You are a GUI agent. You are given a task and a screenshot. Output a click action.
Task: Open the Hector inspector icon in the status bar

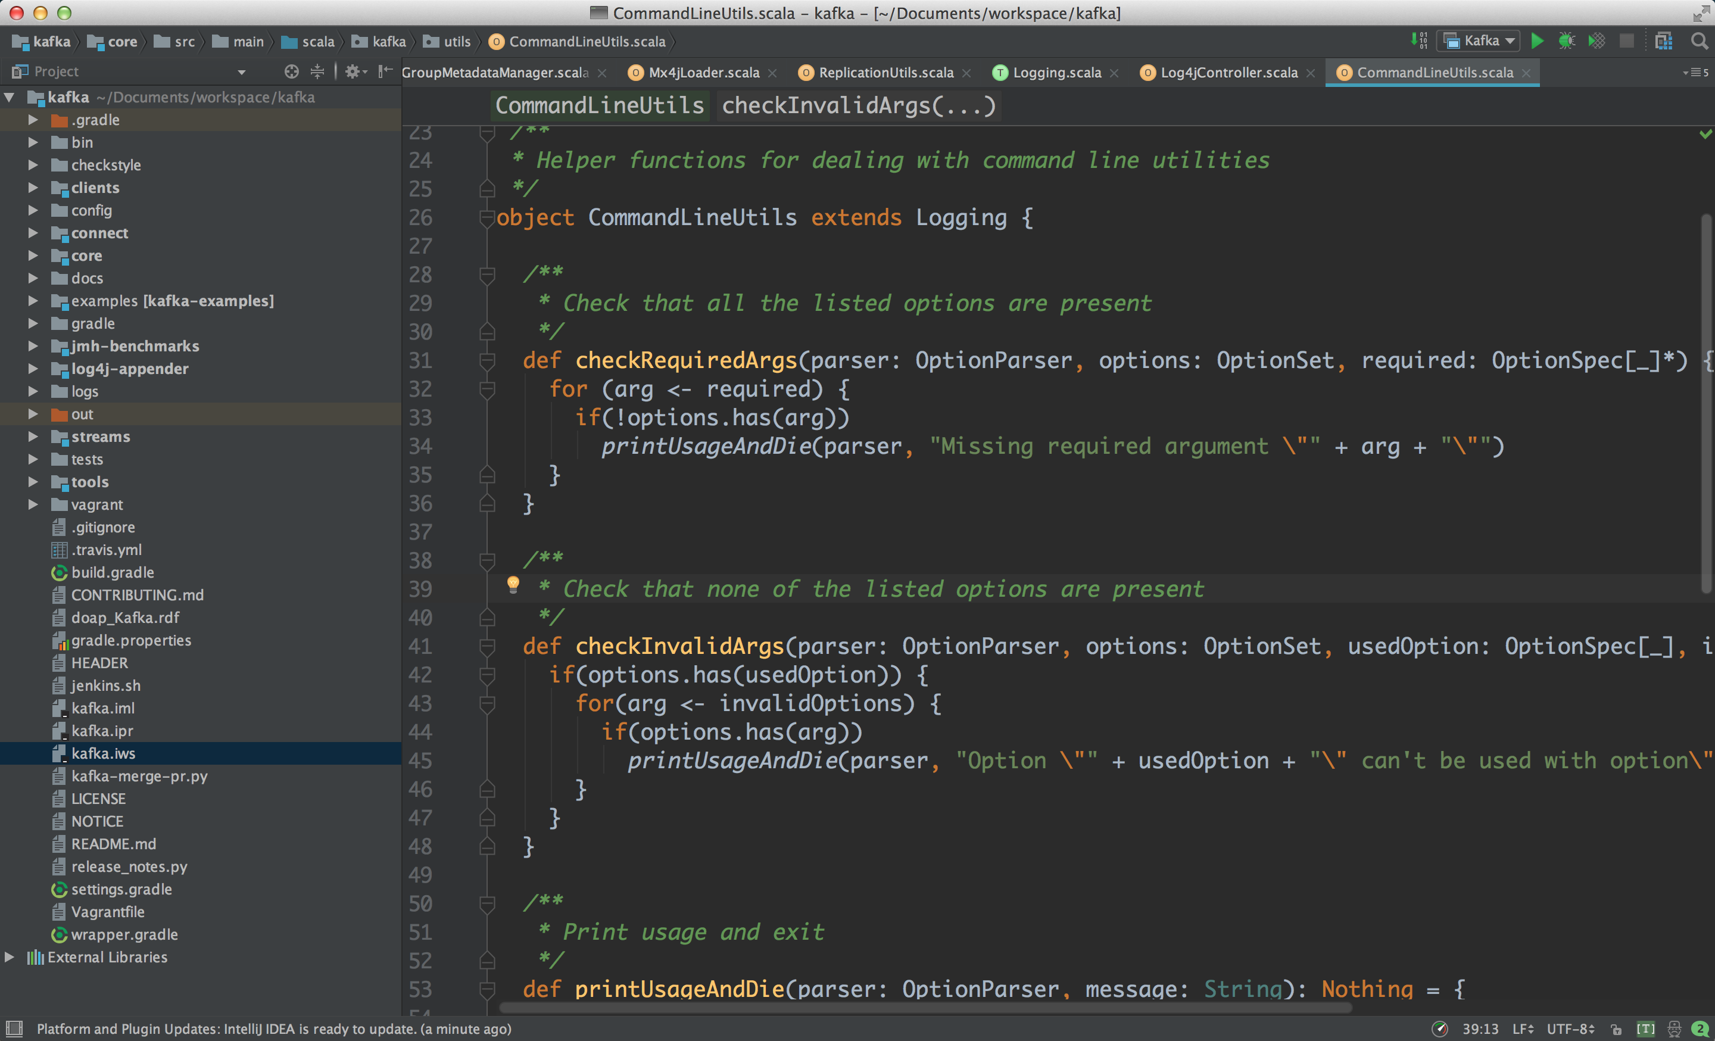(x=1674, y=1028)
